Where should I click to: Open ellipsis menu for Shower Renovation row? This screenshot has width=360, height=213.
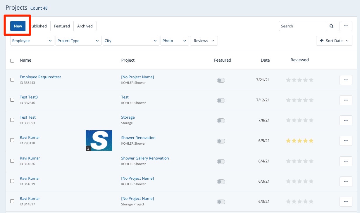pos(346,141)
